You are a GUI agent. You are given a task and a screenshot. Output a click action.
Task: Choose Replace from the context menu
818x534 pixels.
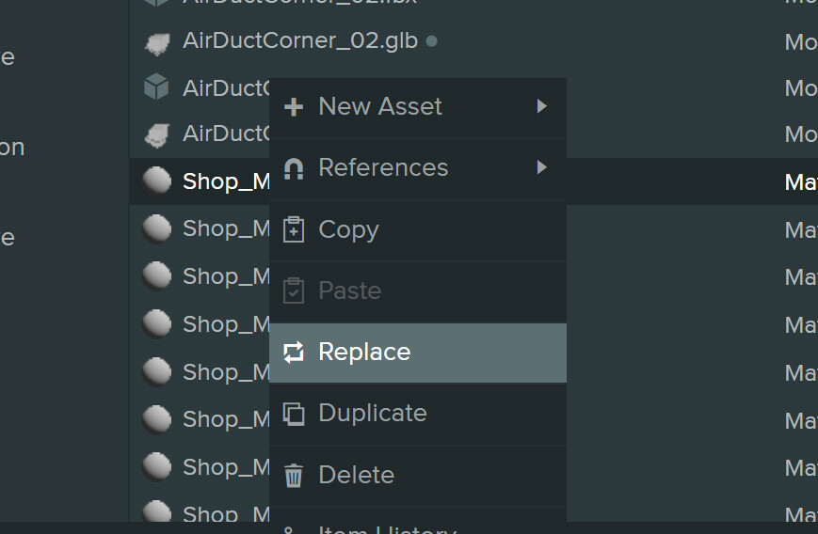coord(364,353)
